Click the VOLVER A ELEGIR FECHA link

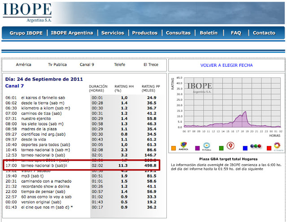pos(226,65)
